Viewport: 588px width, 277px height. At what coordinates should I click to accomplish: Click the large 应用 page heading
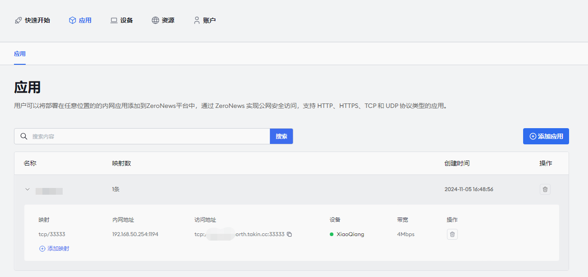pyautogui.click(x=28, y=87)
